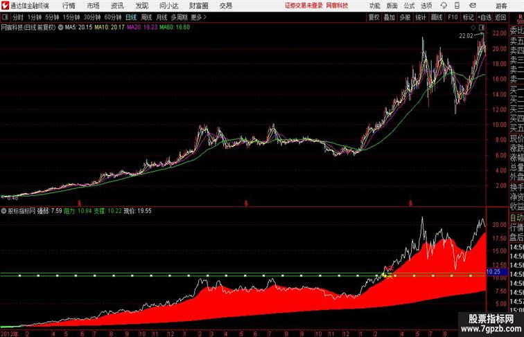Expand the 更多 periods chevron

click(199, 17)
